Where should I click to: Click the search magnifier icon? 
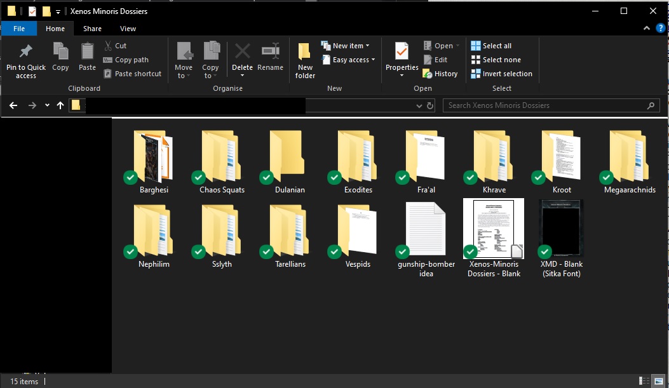tap(651, 105)
